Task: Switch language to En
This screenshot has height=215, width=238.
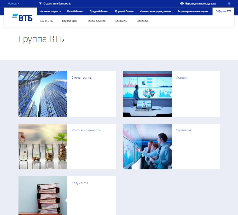Action: pos(230,4)
